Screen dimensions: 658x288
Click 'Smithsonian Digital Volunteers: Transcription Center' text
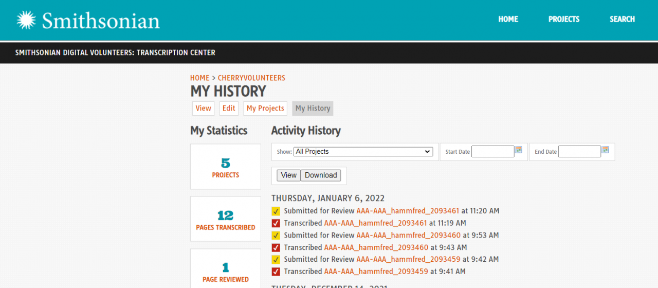(115, 52)
